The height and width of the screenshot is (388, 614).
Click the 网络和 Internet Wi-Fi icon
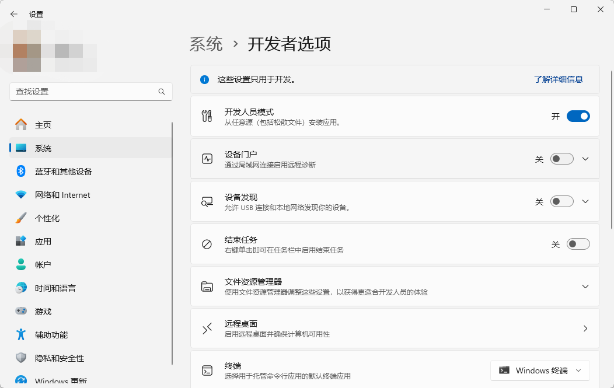click(x=21, y=195)
